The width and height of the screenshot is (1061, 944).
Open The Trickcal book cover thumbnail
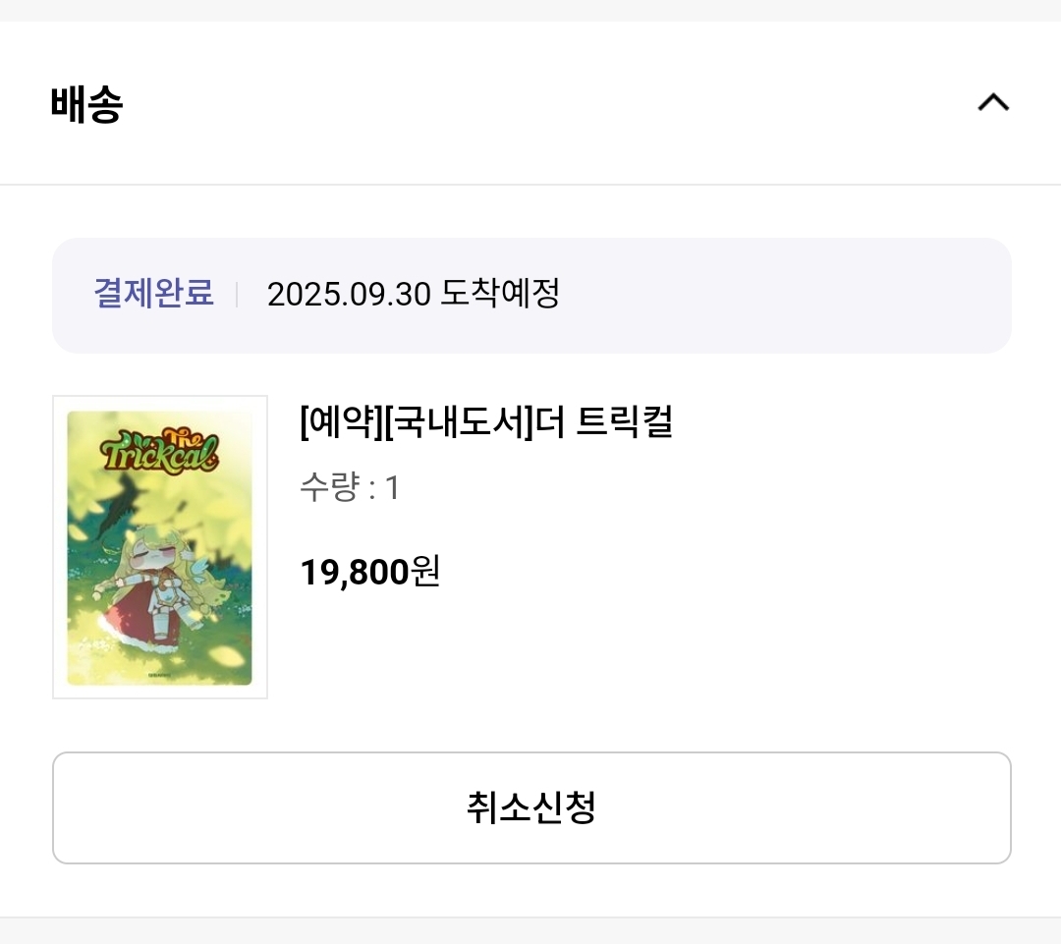160,547
